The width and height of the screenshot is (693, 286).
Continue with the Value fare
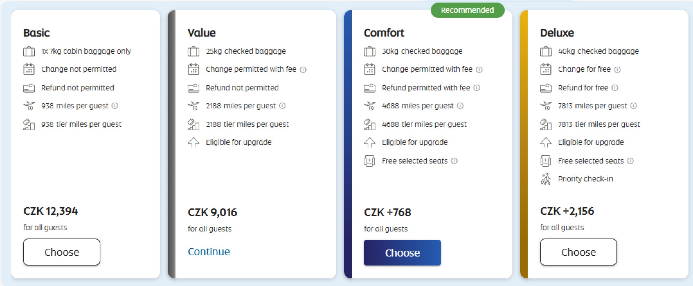tap(209, 252)
